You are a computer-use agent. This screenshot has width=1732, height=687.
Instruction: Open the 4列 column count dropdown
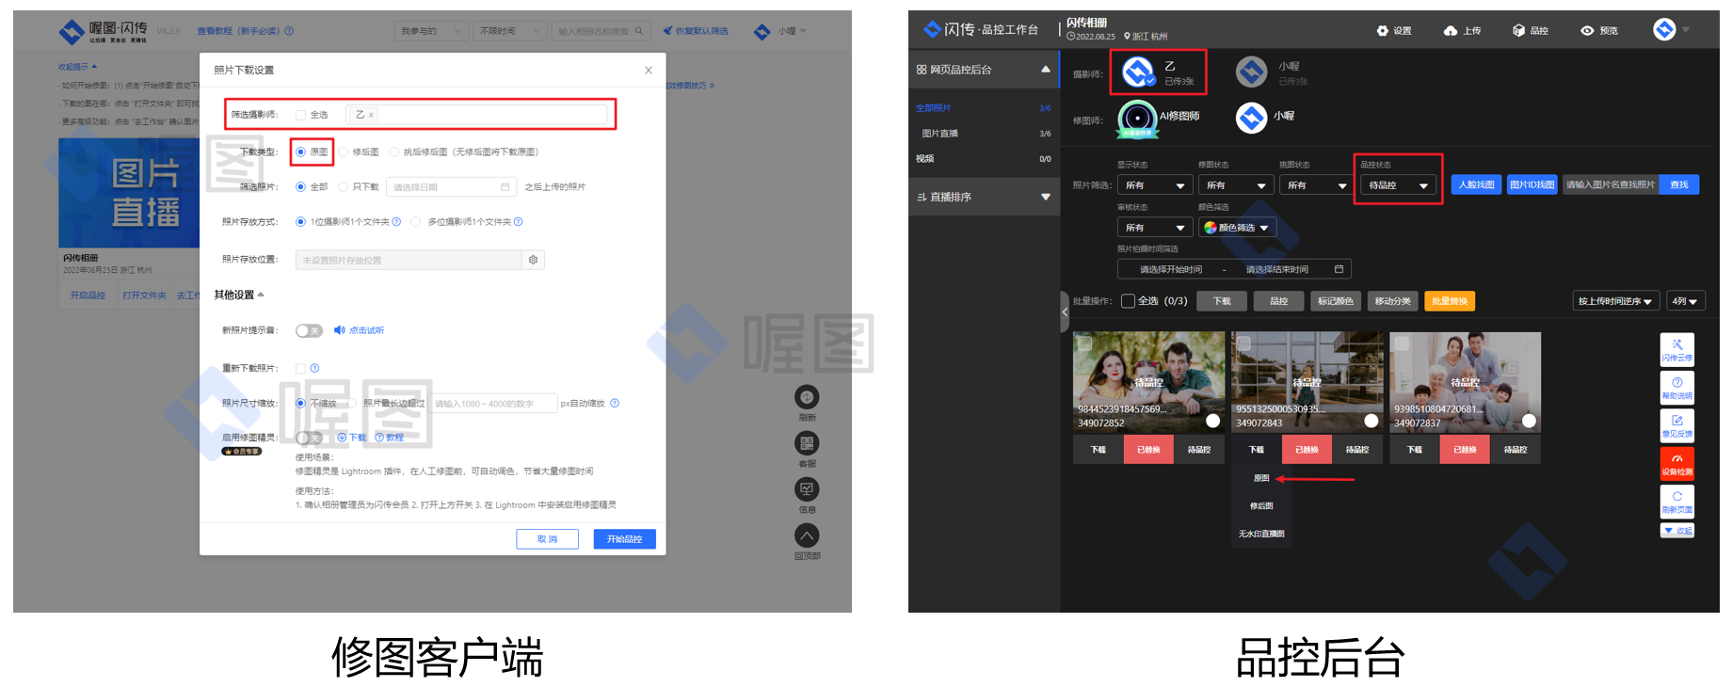(1685, 301)
